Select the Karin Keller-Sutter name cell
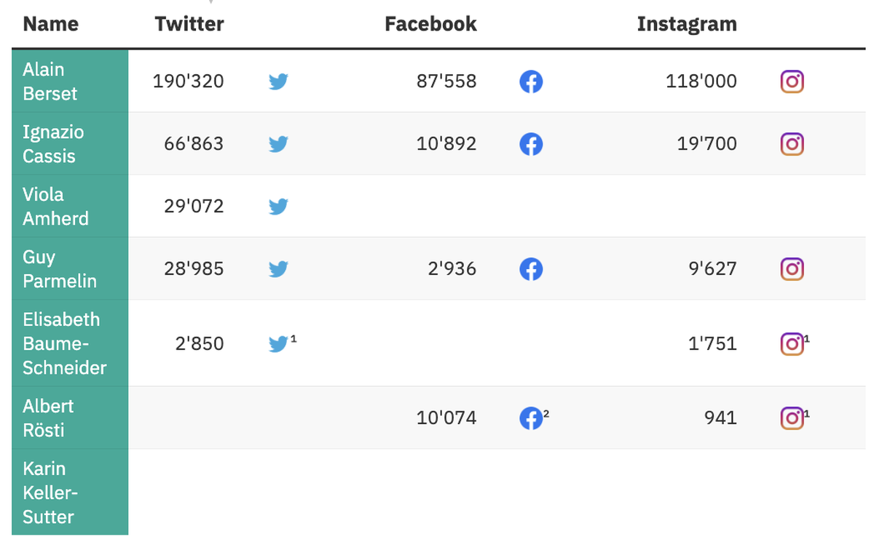 click(70, 492)
